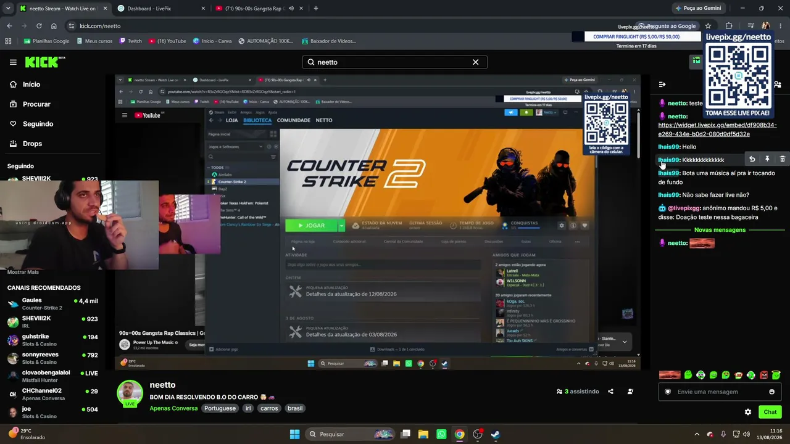Open the Chrome apps grid shortcut

(x=8, y=41)
